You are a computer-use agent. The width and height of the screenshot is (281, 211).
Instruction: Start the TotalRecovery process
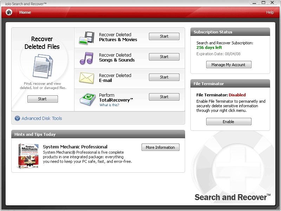coord(164,97)
